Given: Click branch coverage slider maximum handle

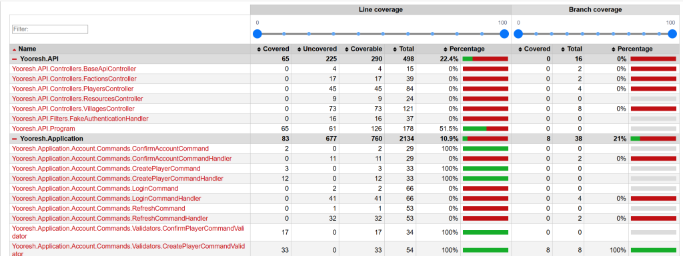Looking at the screenshot, I should pyautogui.click(x=672, y=33).
